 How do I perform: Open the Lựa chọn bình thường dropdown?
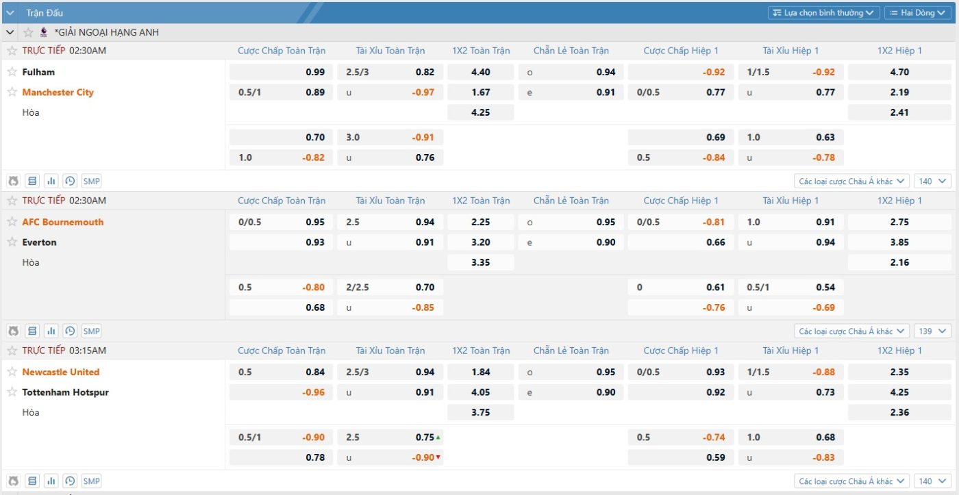(x=823, y=12)
